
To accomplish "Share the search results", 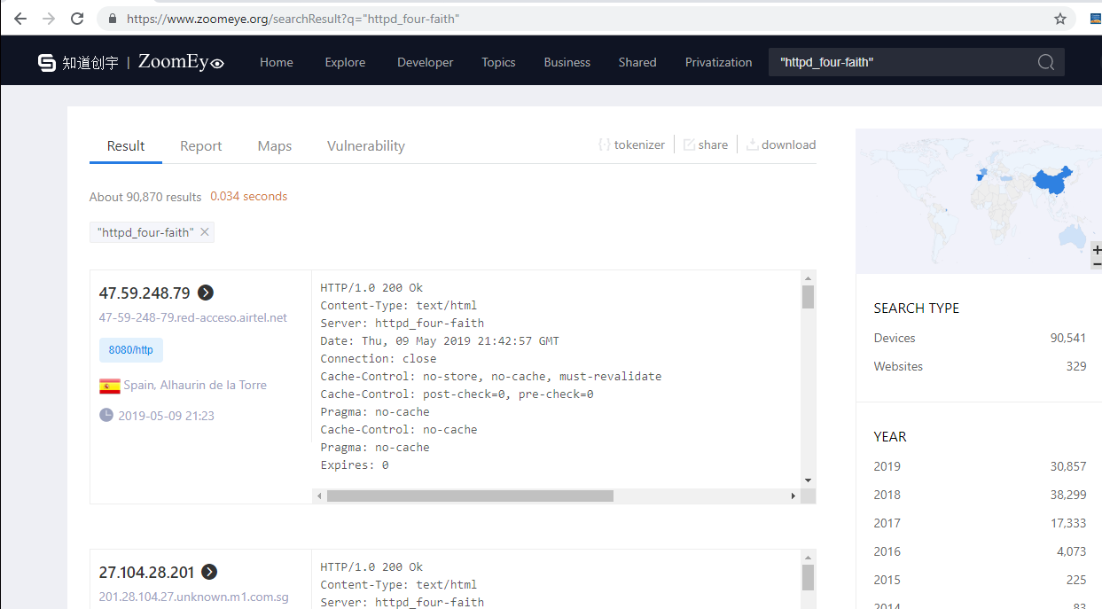I will [x=705, y=144].
